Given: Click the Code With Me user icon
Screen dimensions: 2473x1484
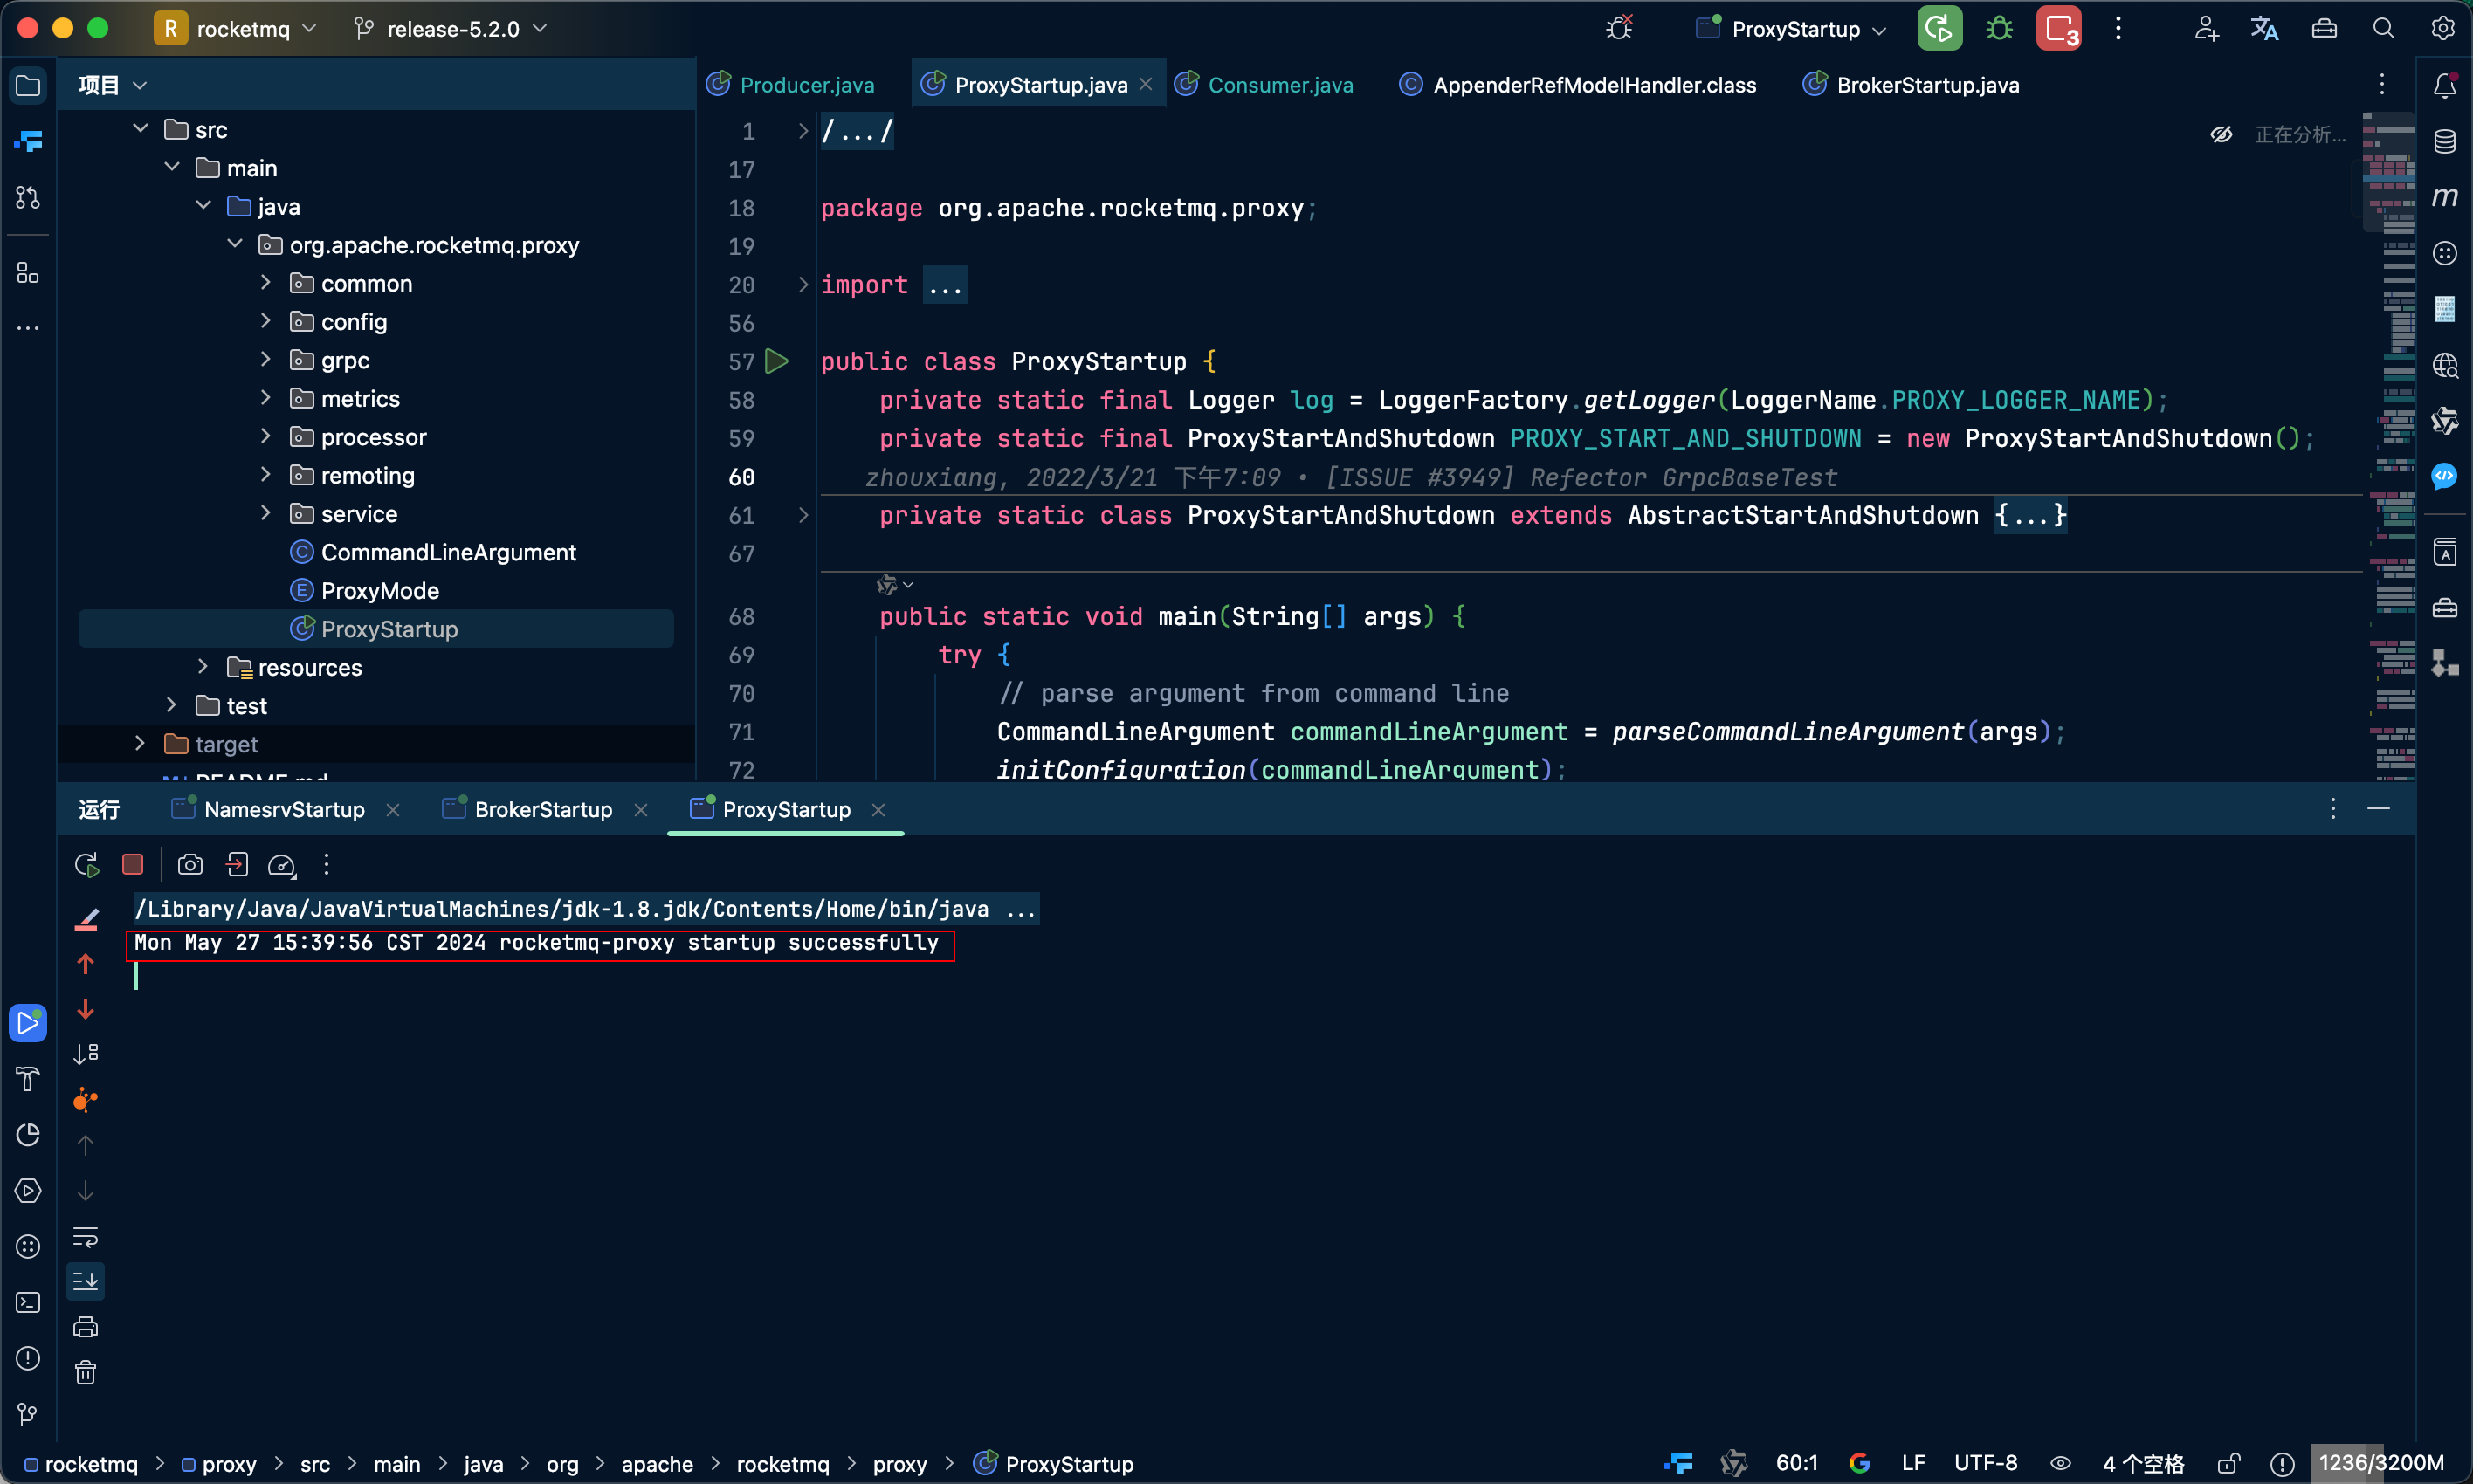Looking at the screenshot, I should point(2206,28).
